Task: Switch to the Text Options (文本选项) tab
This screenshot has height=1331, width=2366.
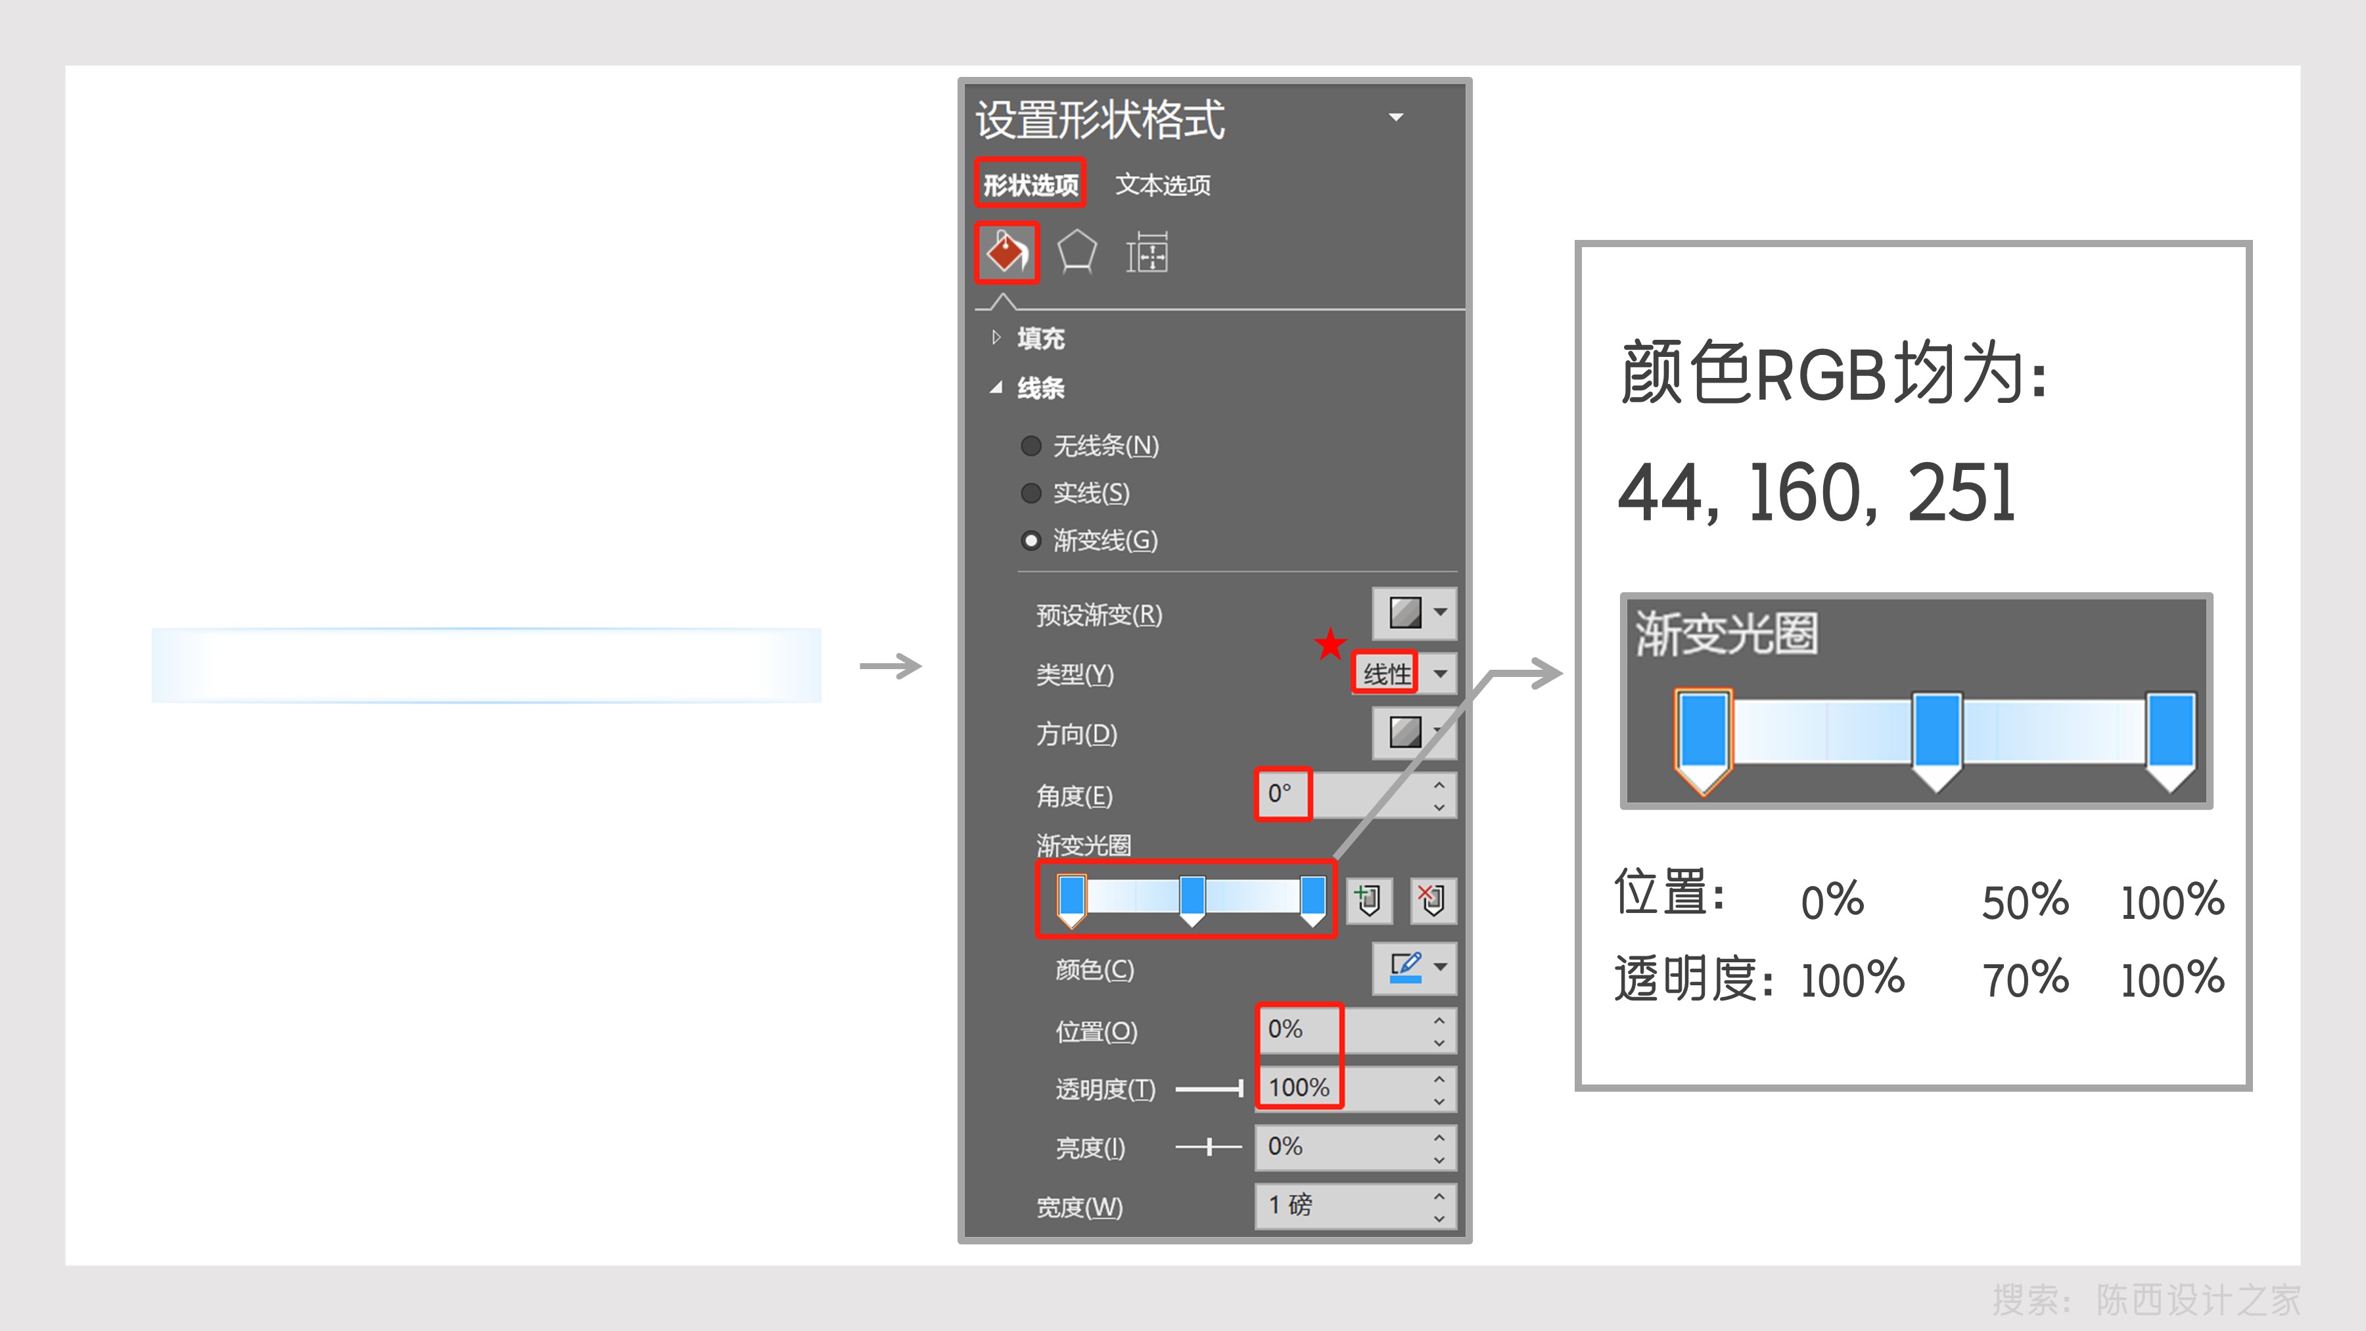Action: tap(1162, 185)
